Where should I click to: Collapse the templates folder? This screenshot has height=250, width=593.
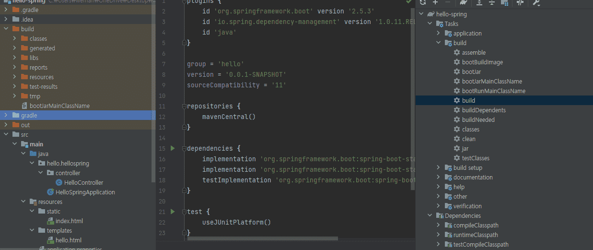click(x=32, y=230)
